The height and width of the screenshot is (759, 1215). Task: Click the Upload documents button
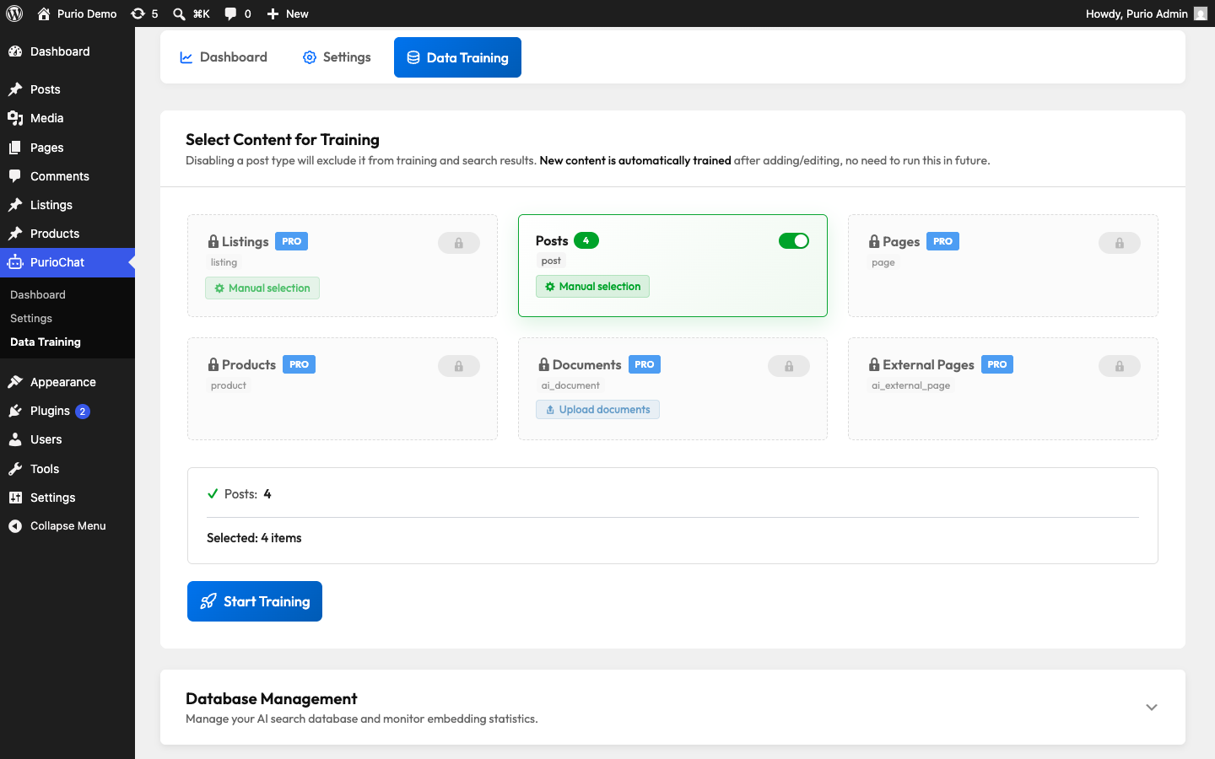[597, 410]
